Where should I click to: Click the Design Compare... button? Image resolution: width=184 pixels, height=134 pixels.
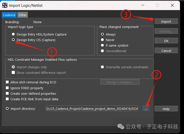[x=120, y=82]
